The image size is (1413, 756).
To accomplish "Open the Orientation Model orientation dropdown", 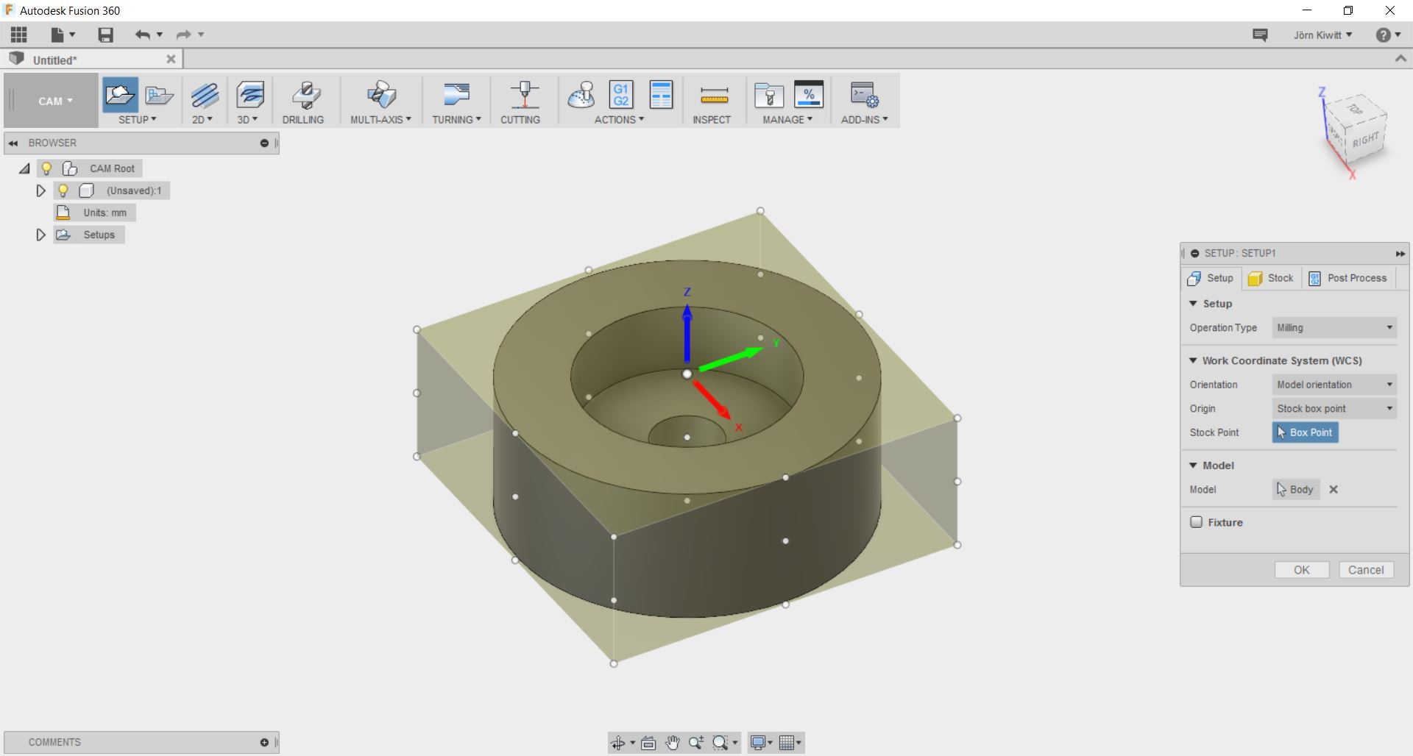I will coord(1334,385).
